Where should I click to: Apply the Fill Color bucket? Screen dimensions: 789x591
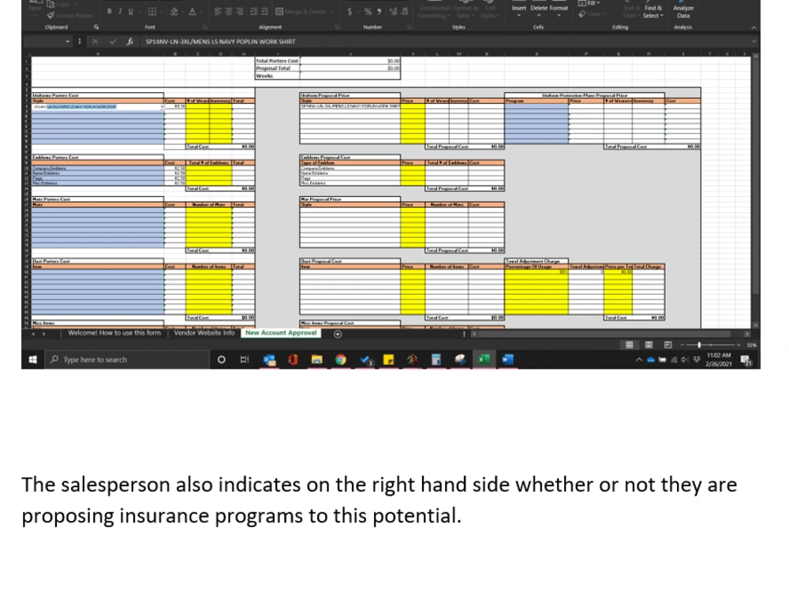[174, 12]
